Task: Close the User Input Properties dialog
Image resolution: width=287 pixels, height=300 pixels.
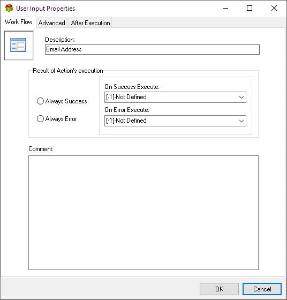Action: (x=274, y=8)
